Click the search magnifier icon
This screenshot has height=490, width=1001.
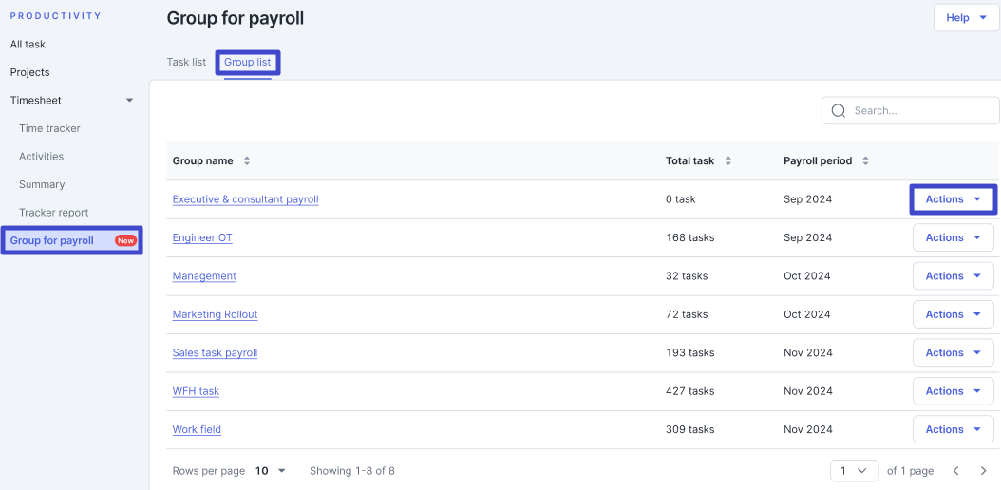839,110
